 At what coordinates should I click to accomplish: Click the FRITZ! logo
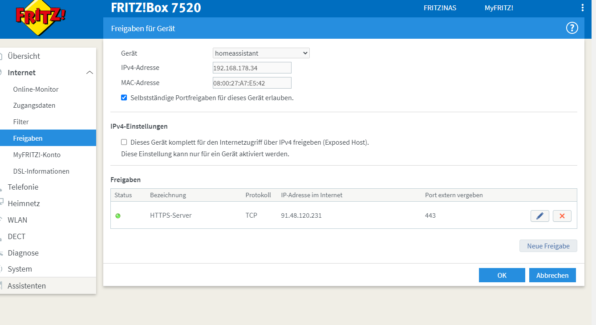tap(41, 17)
